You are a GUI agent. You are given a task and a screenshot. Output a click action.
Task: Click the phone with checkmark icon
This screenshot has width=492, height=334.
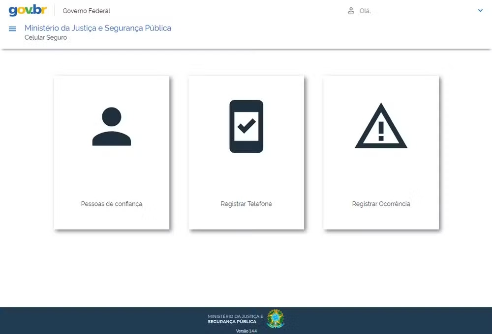tap(246, 126)
